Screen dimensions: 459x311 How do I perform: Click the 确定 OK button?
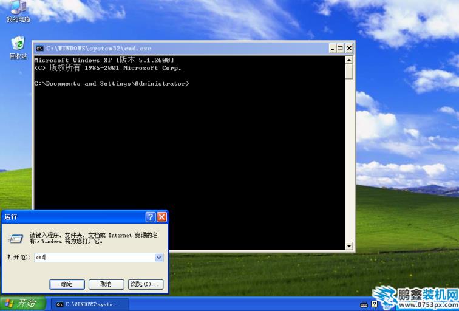click(x=67, y=284)
